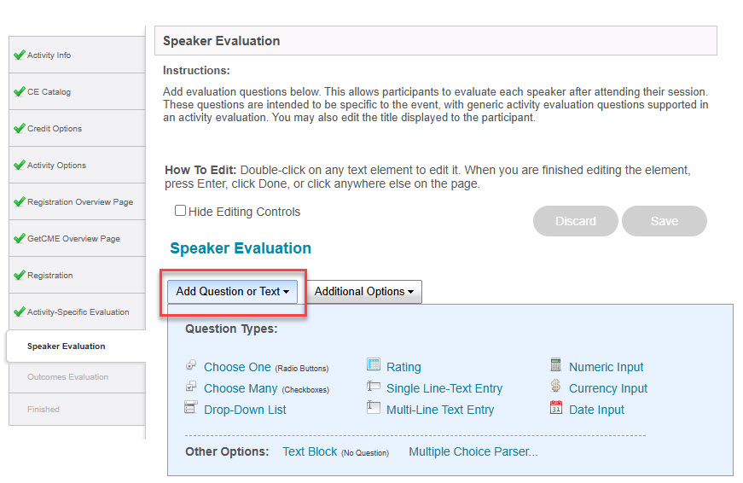Image resolution: width=743 pixels, height=483 pixels.
Task: Toggle the Hide Editing Controls checkbox
Action: [x=180, y=211]
